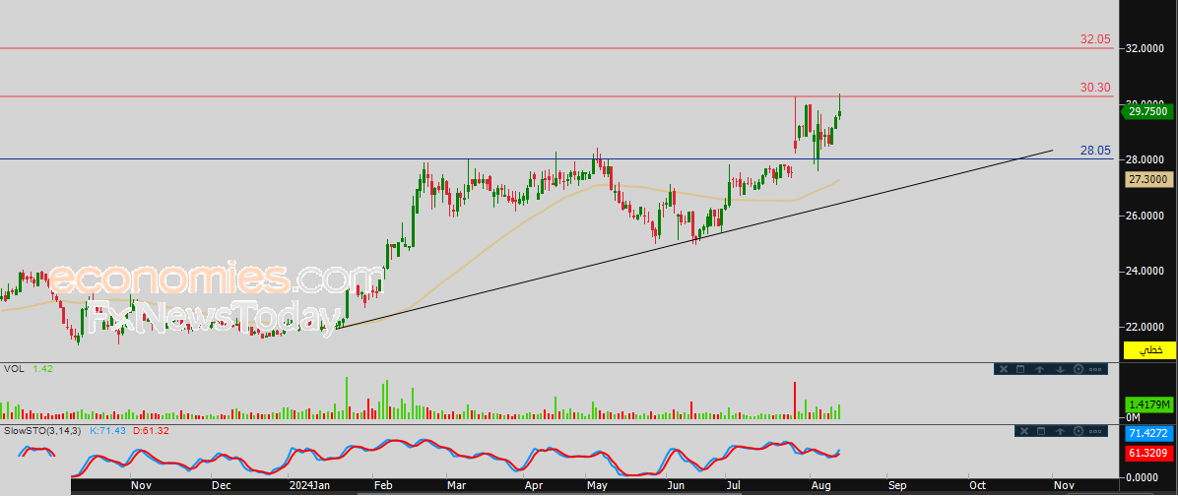Click the 2024Jan time axis label
Viewport: 1178px width, 496px height.
pyautogui.click(x=308, y=486)
